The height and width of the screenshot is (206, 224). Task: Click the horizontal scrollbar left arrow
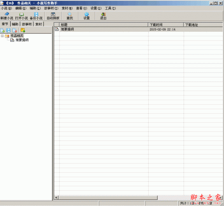coord(56,198)
